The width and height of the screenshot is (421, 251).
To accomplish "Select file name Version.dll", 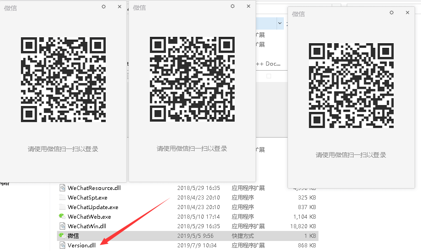I will pos(82,246).
